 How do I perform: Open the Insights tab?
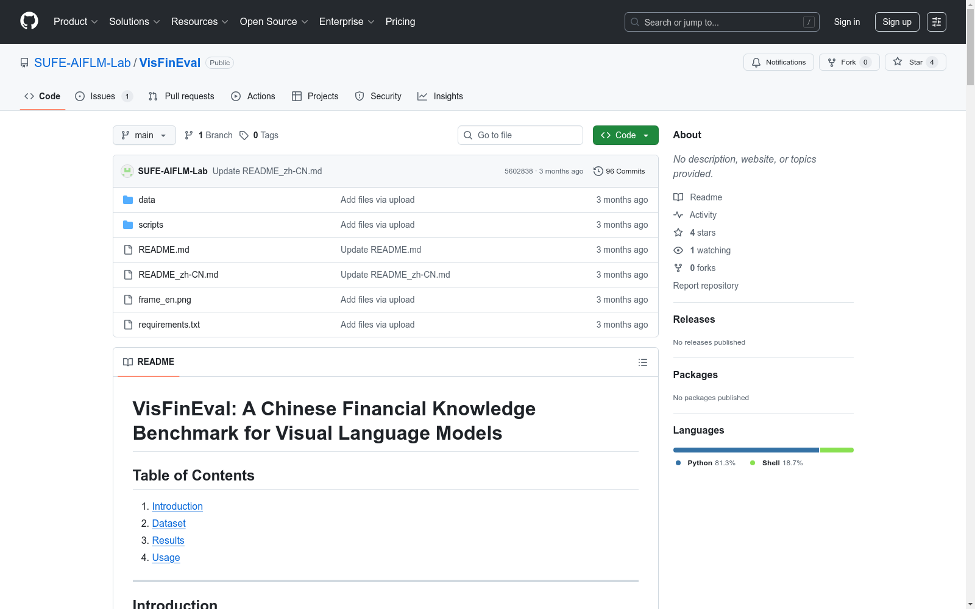(x=441, y=96)
